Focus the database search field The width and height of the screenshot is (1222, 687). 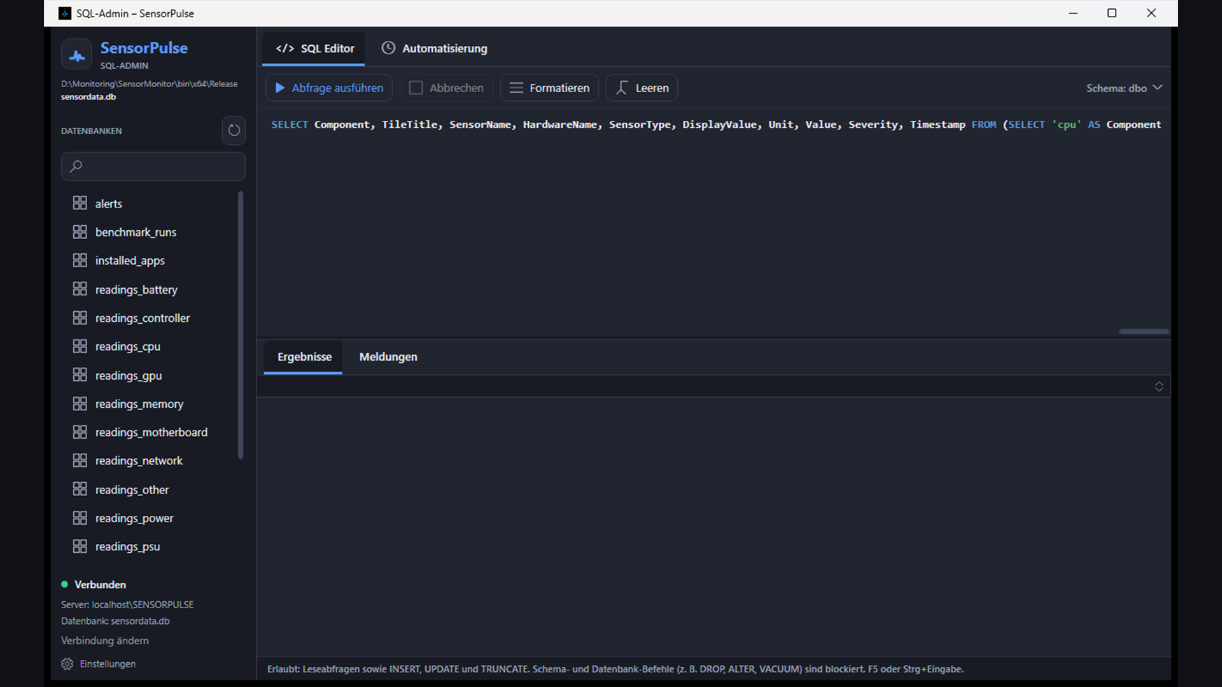click(153, 166)
